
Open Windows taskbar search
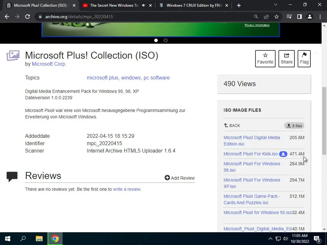click(x=23, y=239)
